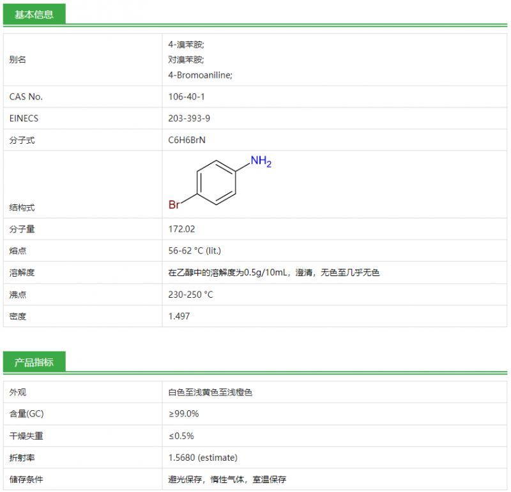Click the purity value ≥99.0%
This screenshot has width=511, height=492.
183,414
